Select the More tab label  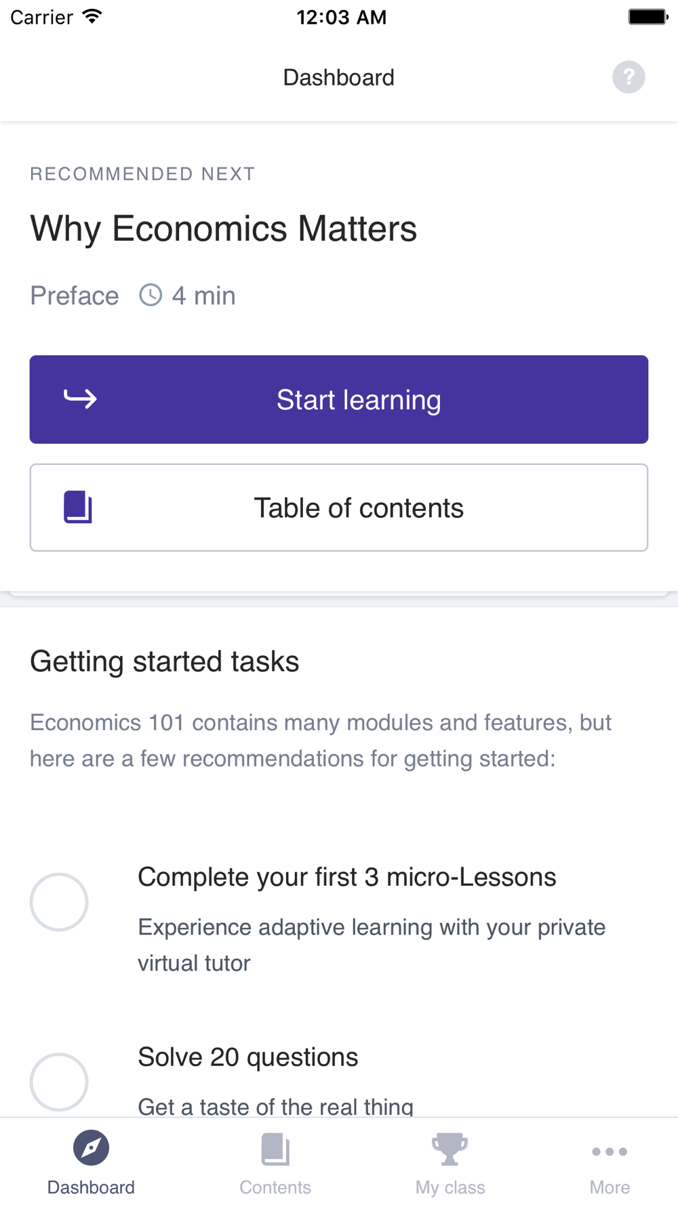pos(610,1187)
